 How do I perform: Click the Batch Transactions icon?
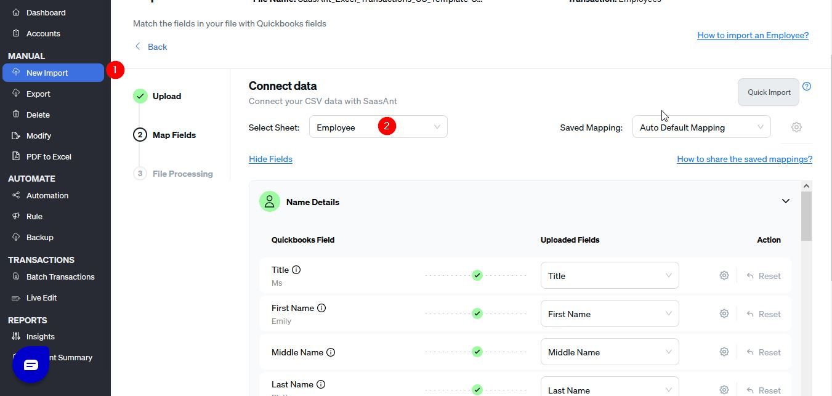[16, 277]
